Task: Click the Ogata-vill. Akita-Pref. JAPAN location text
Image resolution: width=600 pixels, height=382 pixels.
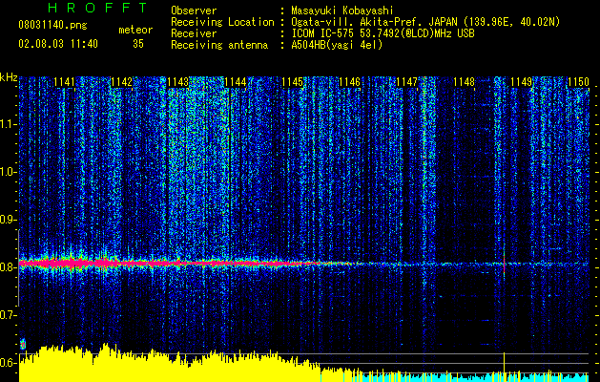Action: click(x=425, y=22)
